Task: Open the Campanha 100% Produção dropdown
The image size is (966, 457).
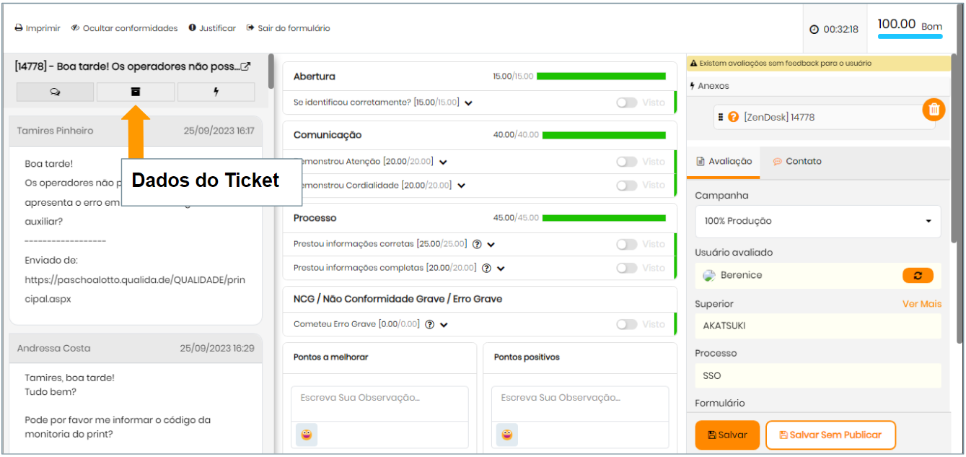Action: pos(817,221)
